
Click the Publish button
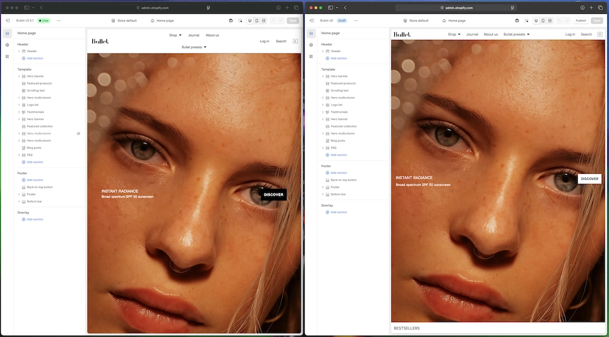coord(580,21)
